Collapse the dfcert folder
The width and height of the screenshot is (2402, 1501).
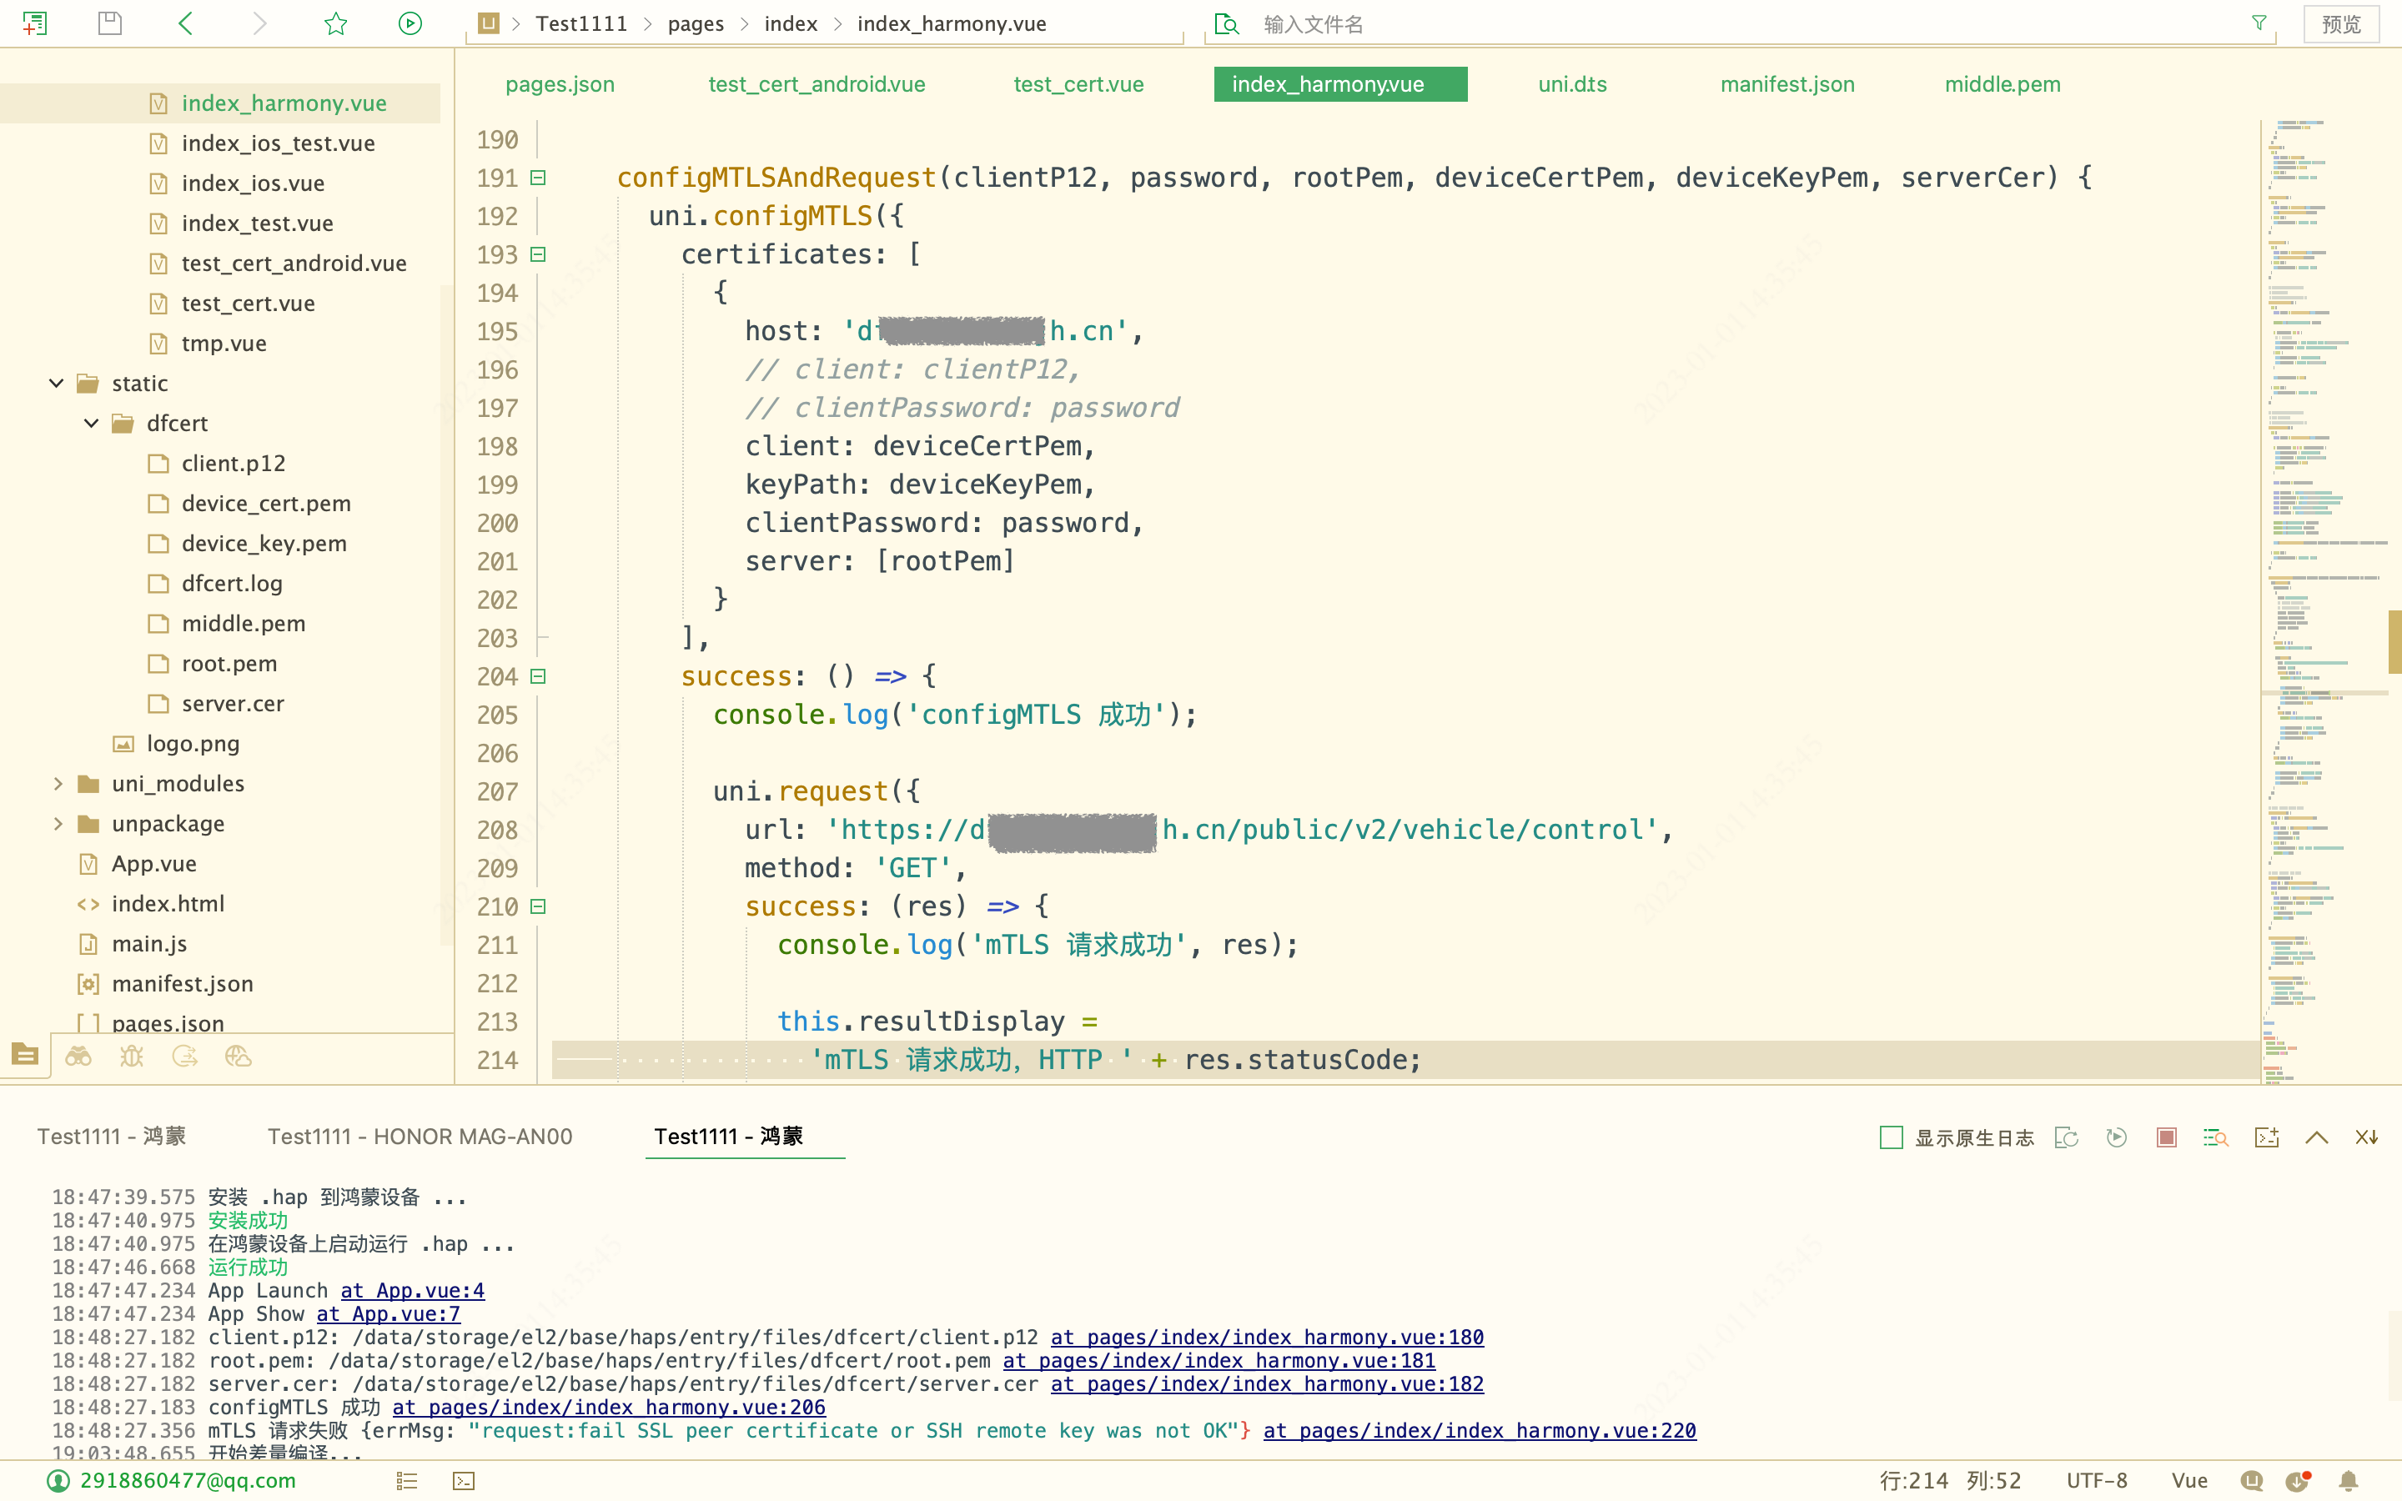pos(91,424)
